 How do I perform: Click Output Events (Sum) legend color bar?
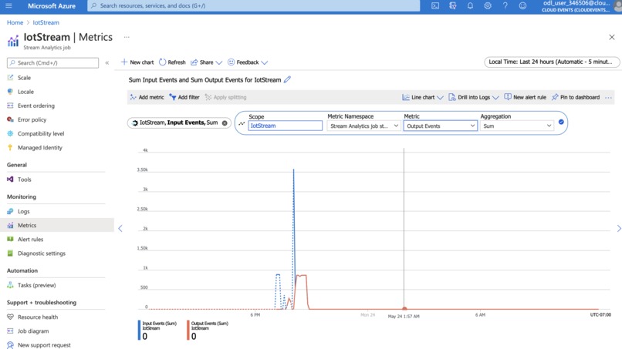pos(188,330)
